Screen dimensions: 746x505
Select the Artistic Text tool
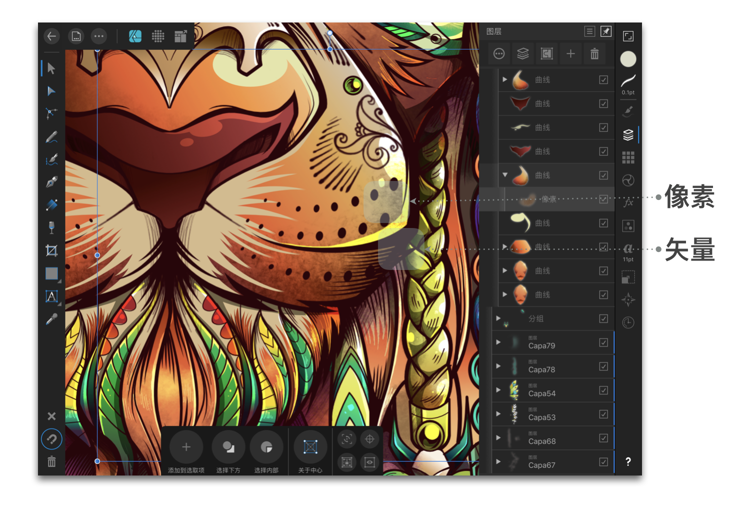[x=51, y=296]
